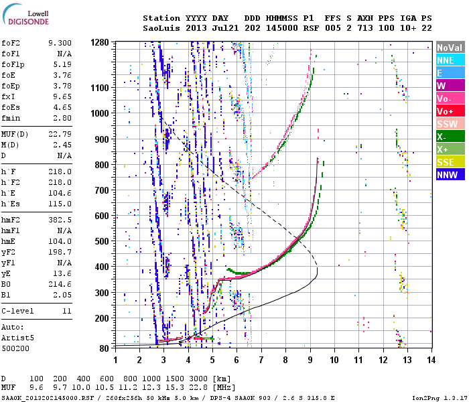Click the 500200 version number

click(x=15, y=349)
